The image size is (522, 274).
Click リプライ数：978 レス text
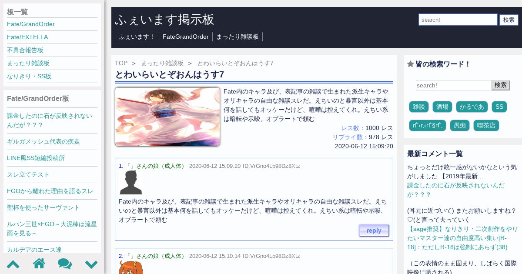pyautogui.click(x=363, y=137)
